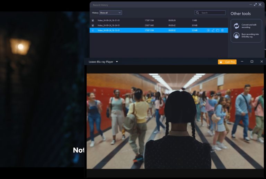The image size is (266, 179).
Task: Click the 00:00:42 duration cell
Action: [x=172, y=25]
